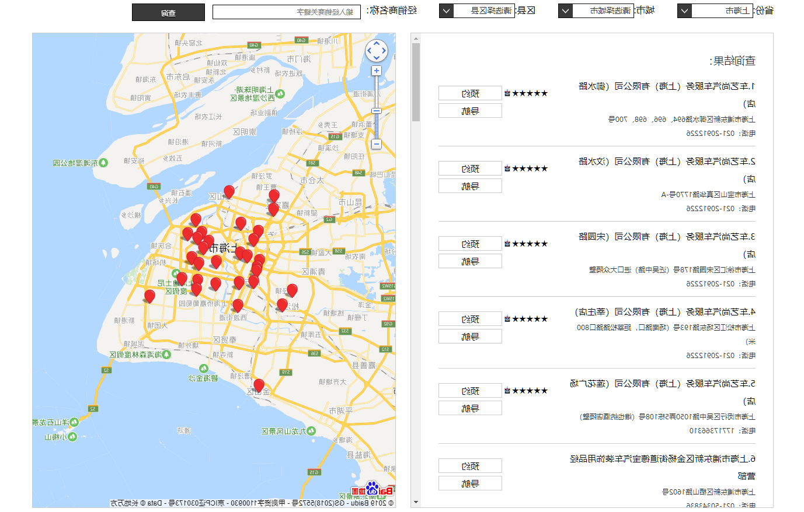Zoom in with the map plus button
804x512 pixels.
click(377, 71)
